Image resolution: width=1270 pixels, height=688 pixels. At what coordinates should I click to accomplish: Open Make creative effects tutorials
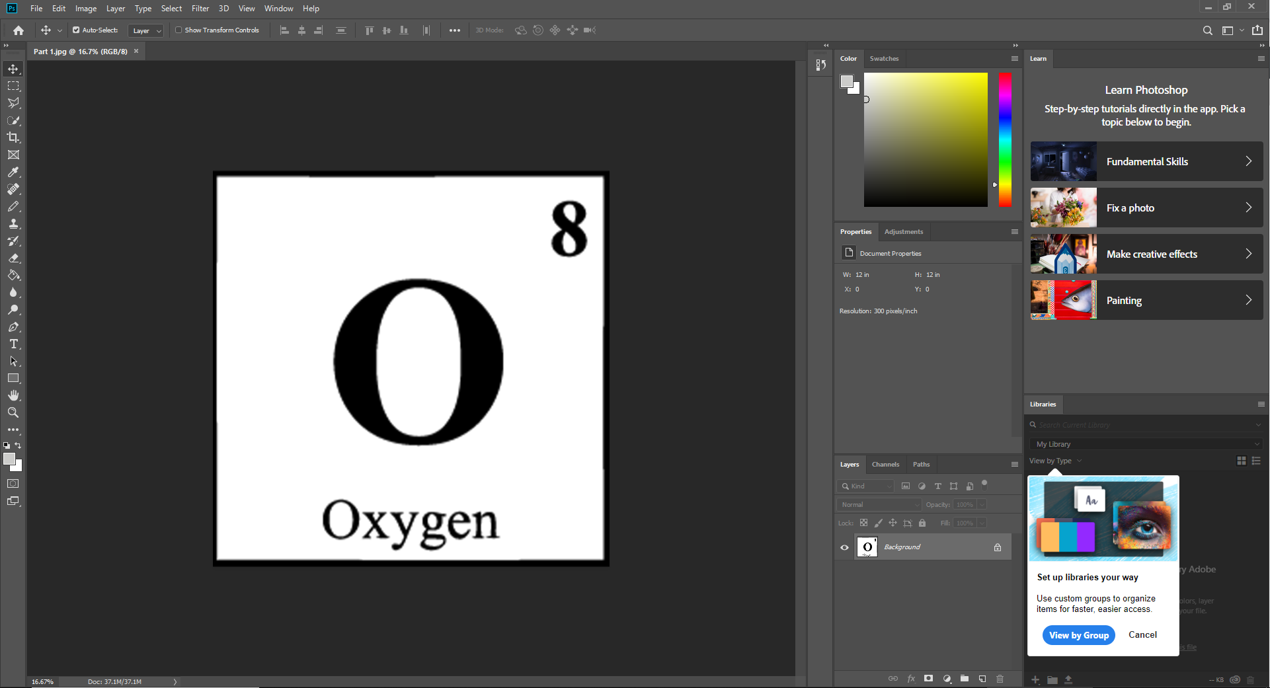[x=1146, y=254]
